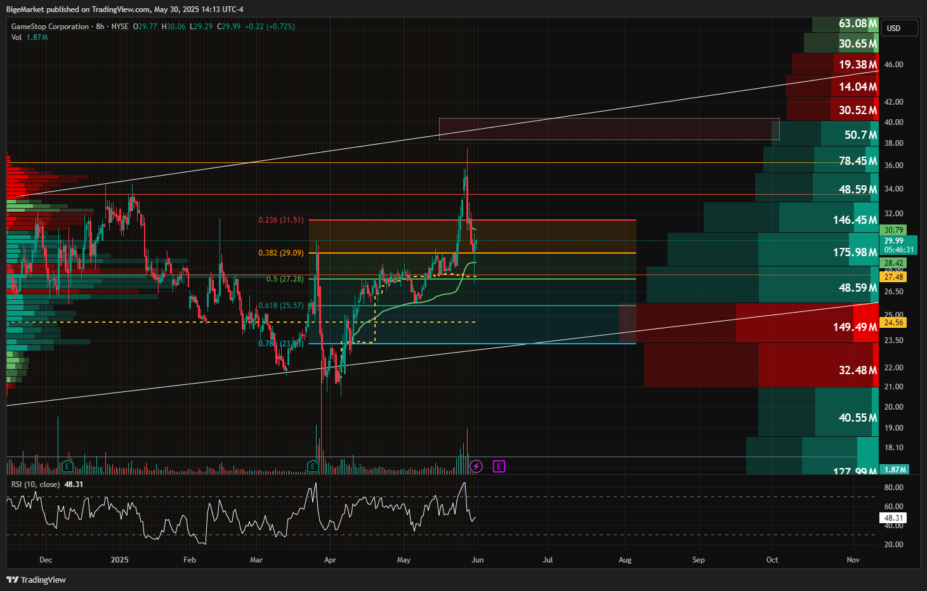The image size is (927, 591).
Task: Click the red 149.49 M volume profile row
Action: coord(749,323)
